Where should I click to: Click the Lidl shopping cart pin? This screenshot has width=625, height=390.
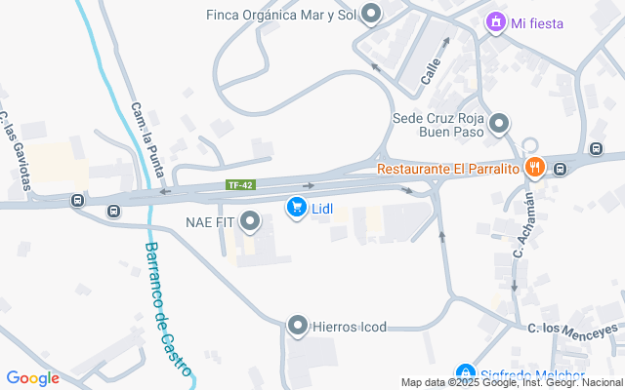pos(297,208)
